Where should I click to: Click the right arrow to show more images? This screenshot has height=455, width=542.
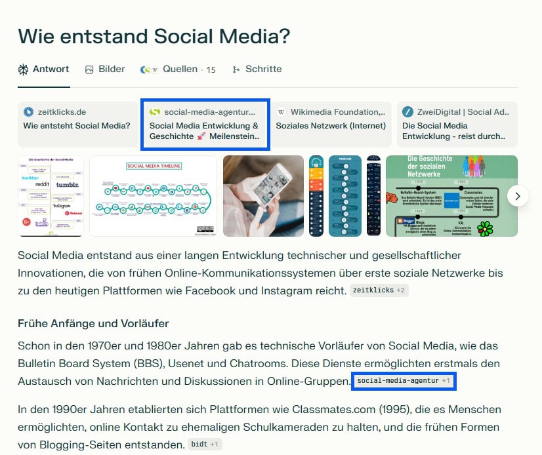point(518,195)
